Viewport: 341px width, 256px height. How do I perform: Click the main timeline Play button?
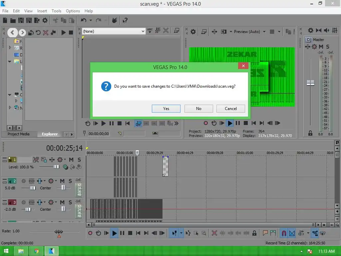(x=114, y=233)
